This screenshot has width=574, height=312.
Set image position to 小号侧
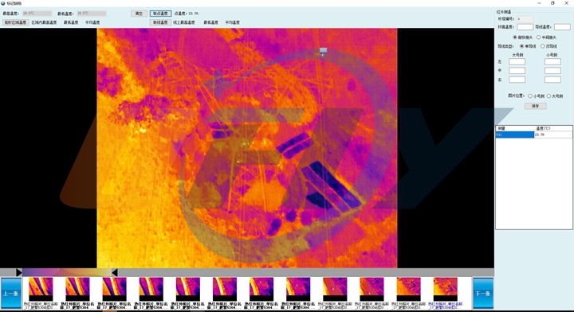tap(530, 96)
